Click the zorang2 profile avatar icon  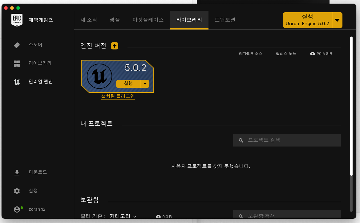[x=17, y=209]
